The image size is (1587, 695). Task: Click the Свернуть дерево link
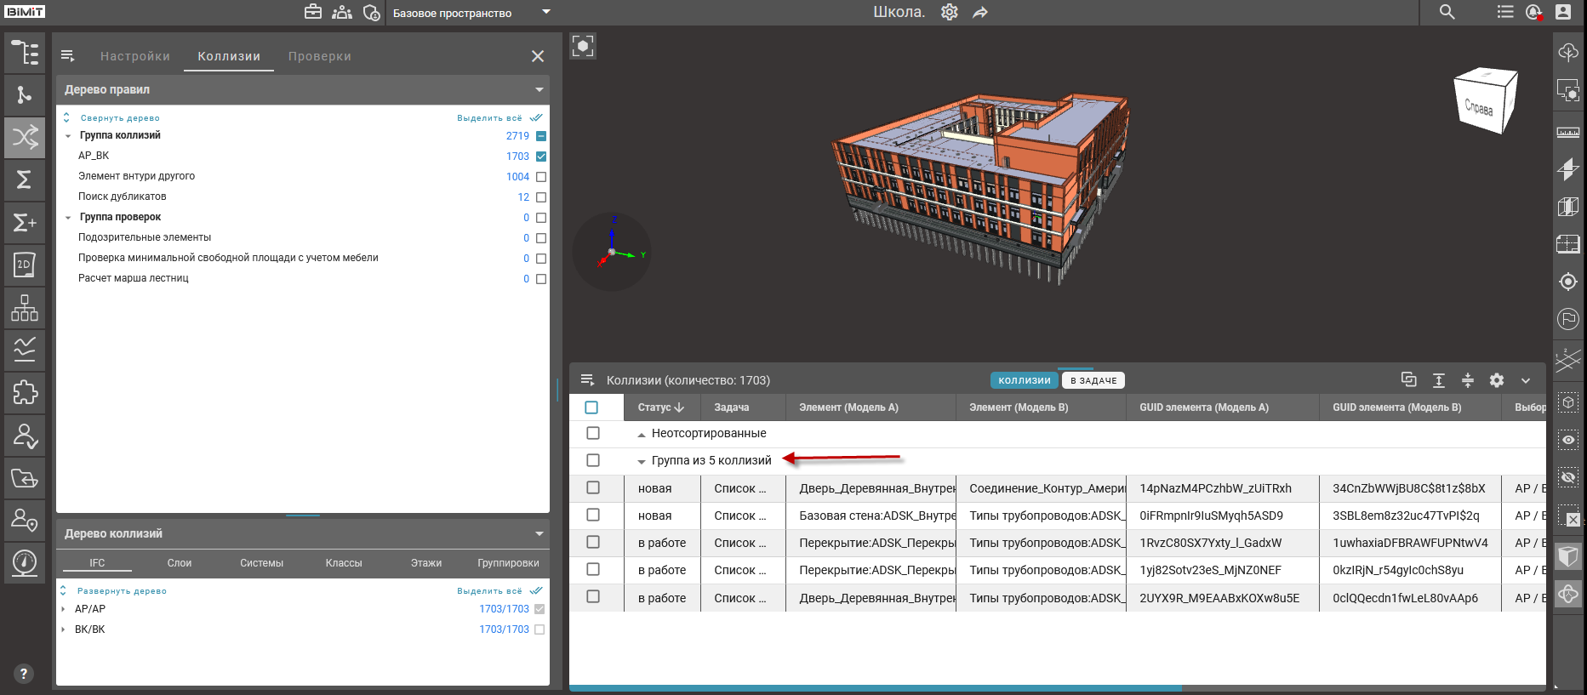tap(120, 118)
